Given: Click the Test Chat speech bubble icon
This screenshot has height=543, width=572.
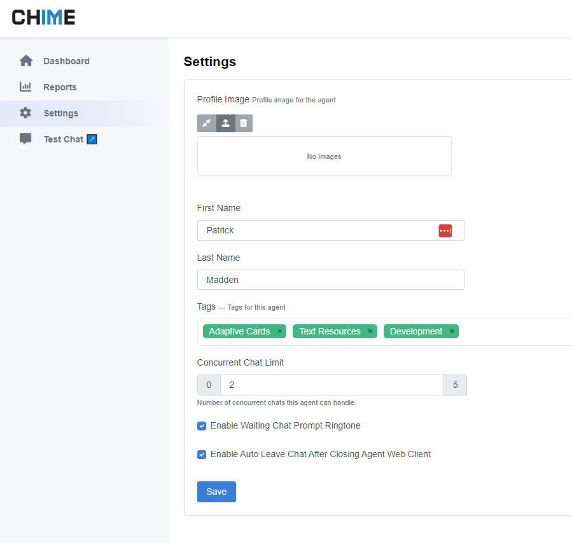Looking at the screenshot, I should [x=25, y=139].
